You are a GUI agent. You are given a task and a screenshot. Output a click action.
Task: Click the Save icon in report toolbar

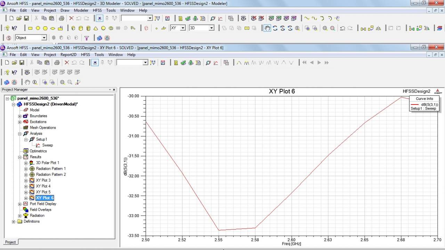tap(22, 62)
